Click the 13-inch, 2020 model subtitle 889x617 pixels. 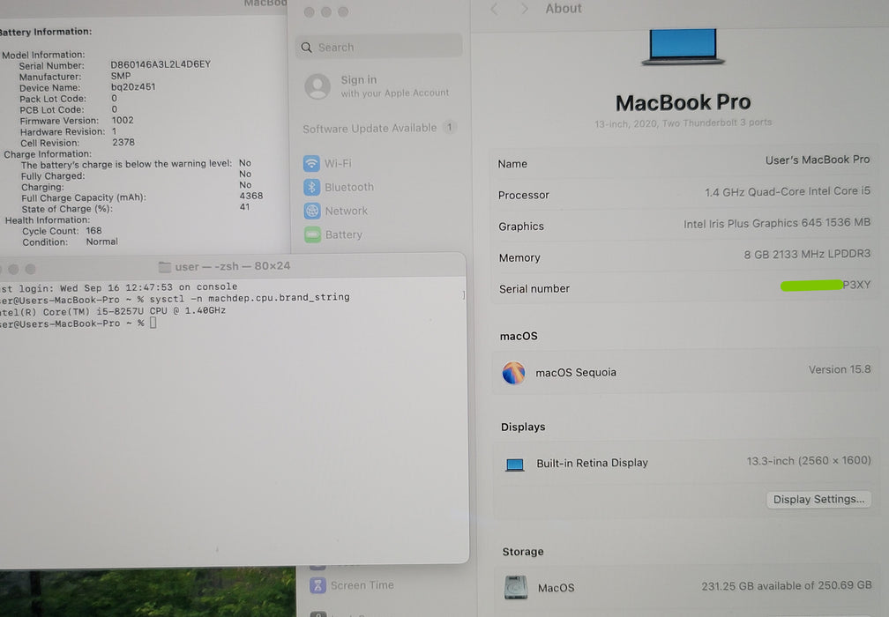684,123
